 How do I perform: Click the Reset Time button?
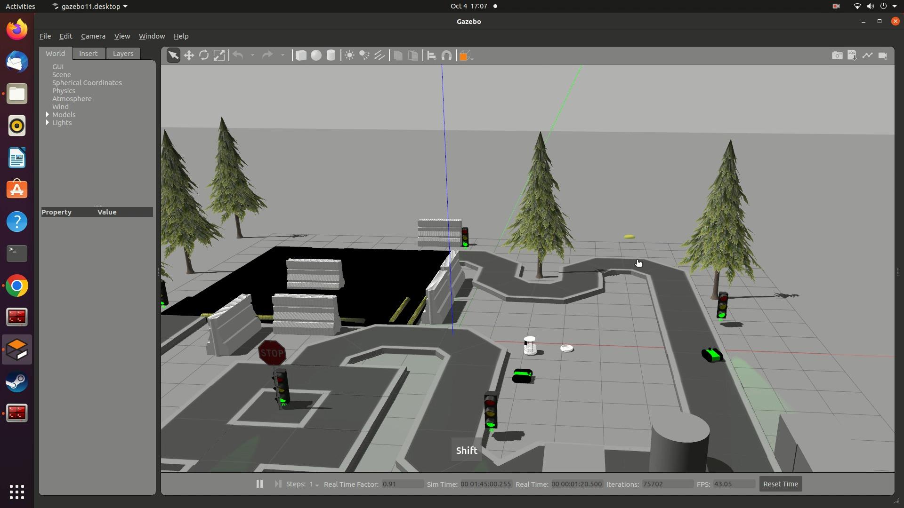[x=780, y=484]
